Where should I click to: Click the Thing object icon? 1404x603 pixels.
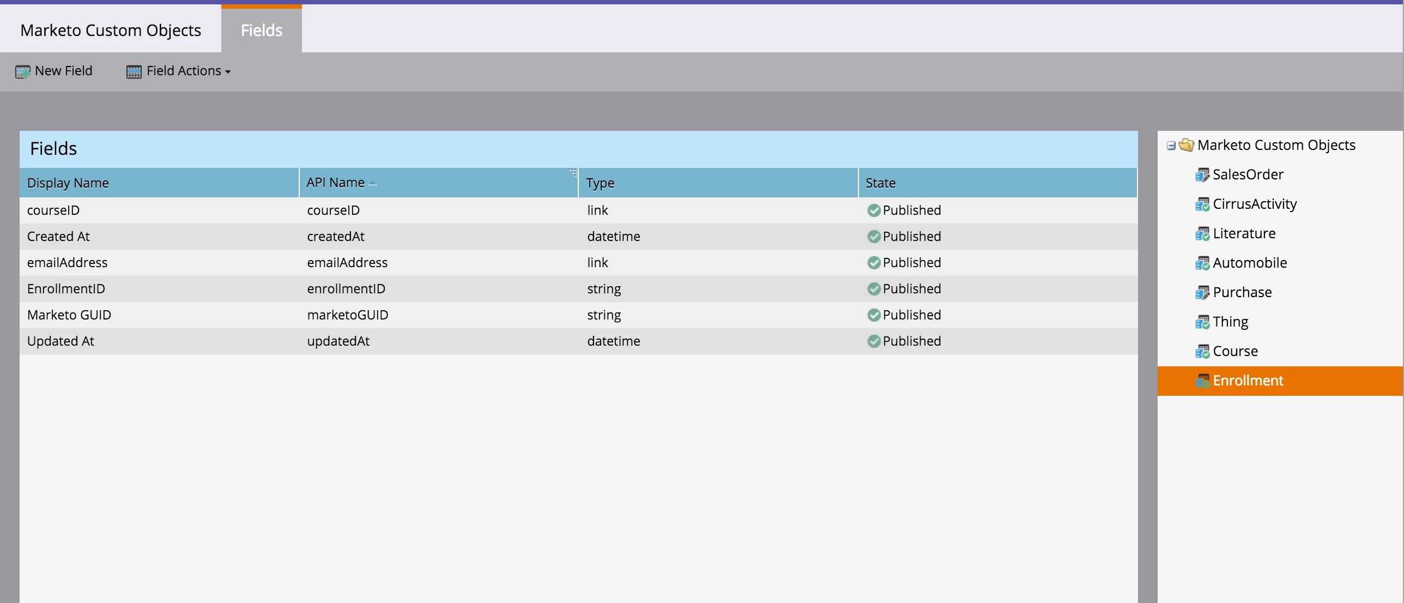click(1202, 322)
